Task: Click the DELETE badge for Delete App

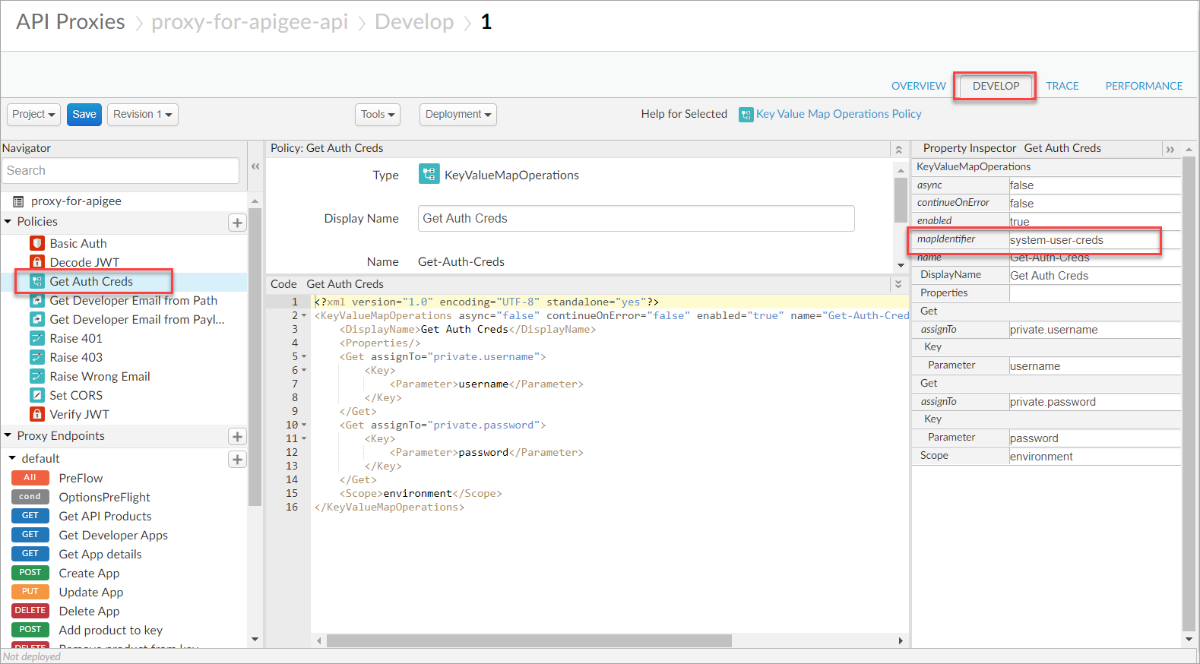Action: (x=30, y=611)
